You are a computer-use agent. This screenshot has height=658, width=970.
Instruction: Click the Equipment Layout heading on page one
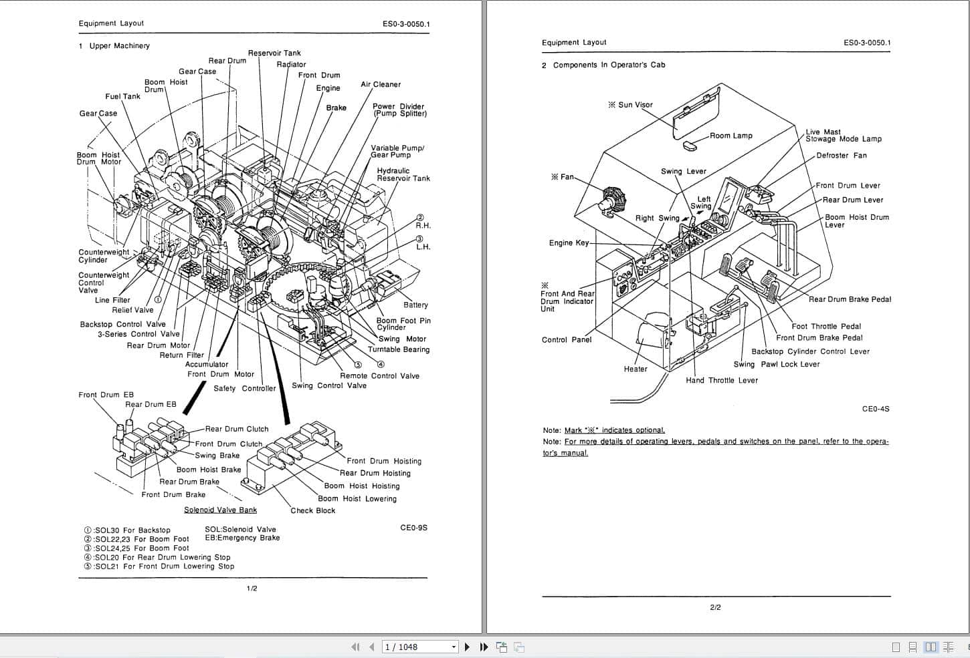111,23
